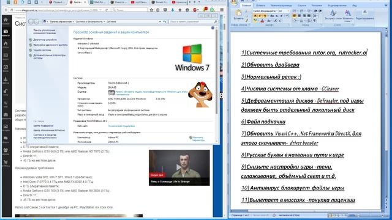Toggle right text alignment in Word
The width and height of the screenshot is (392, 220).
coord(304,16)
